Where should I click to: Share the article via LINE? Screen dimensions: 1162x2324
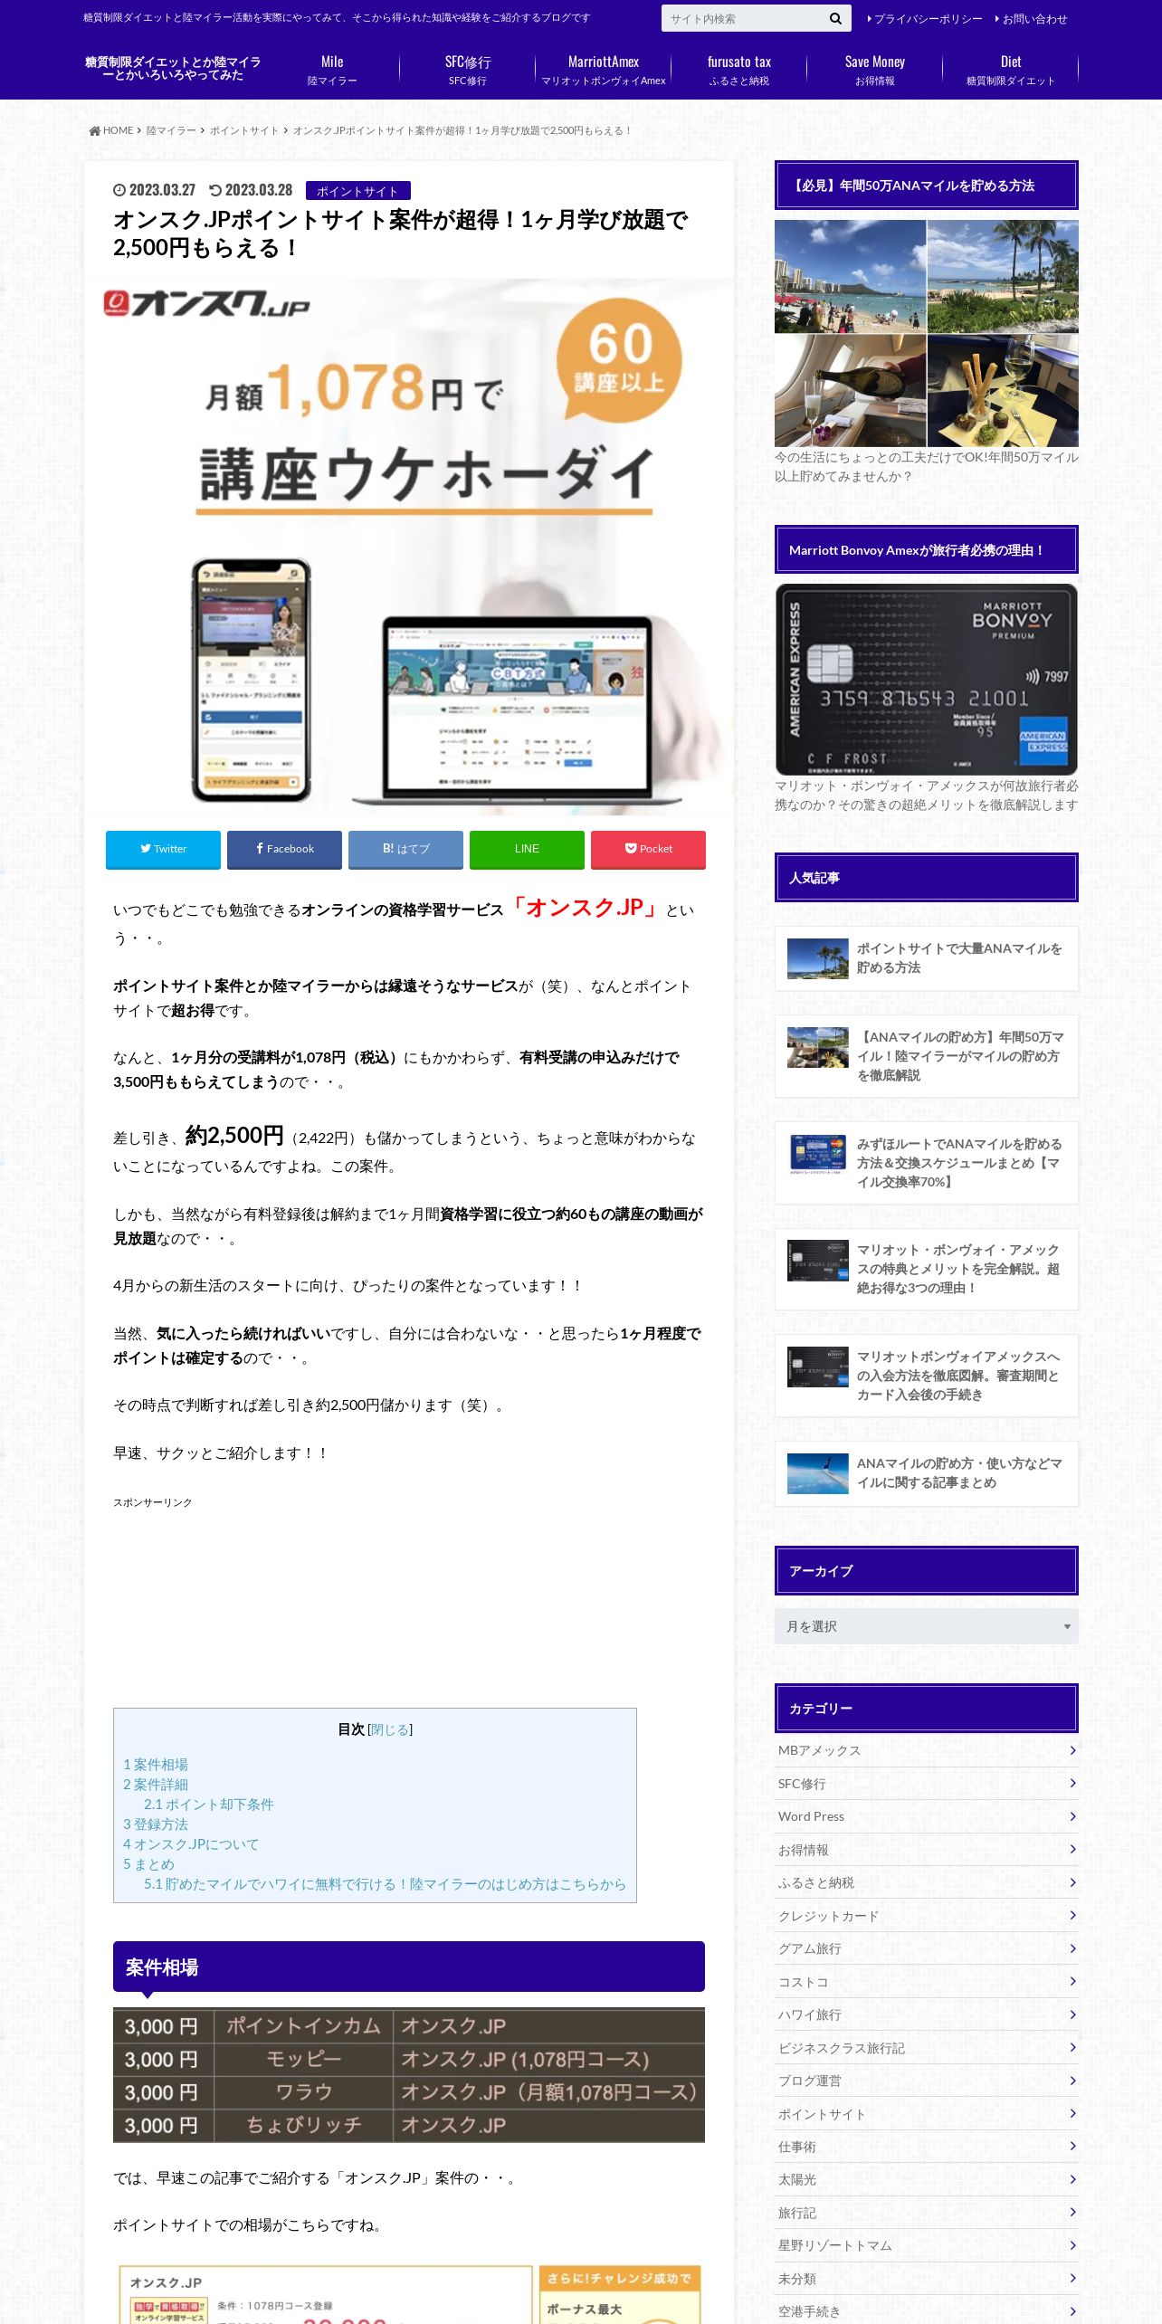(527, 849)
